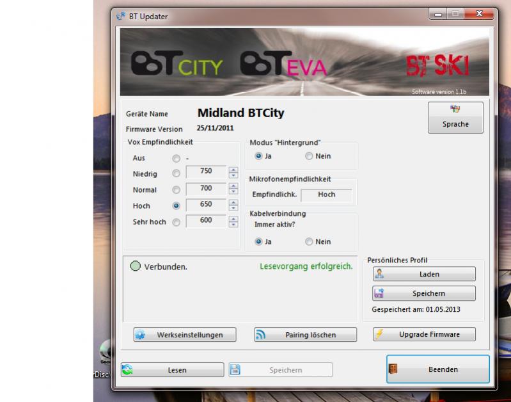Click the disk icon on bottom Speichern button
The width and height of the screenshot is (511, 402).
pos(235,369)
